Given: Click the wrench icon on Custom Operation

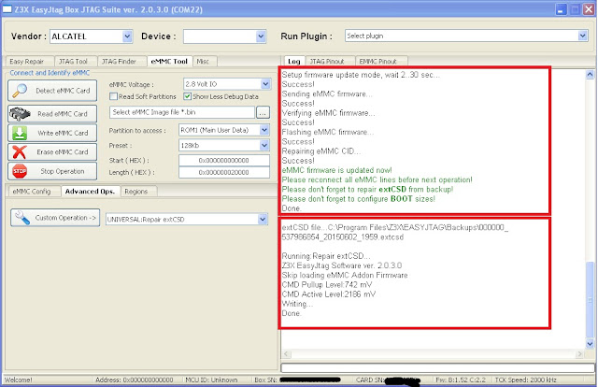Looking at the screenshot, I should pos(22,218).
